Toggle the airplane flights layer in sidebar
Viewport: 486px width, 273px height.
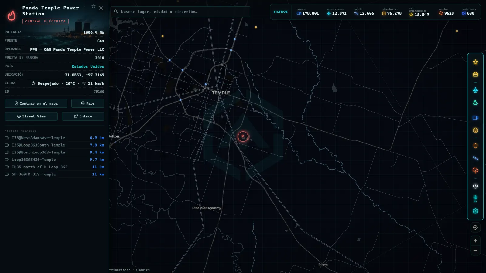pyautogui.click(x=475, y=90)
